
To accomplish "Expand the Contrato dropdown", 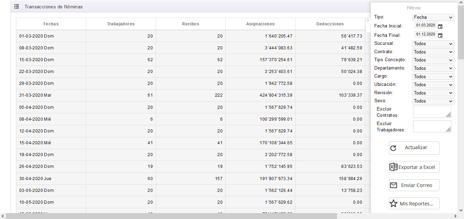I will (x=433, y=52).
